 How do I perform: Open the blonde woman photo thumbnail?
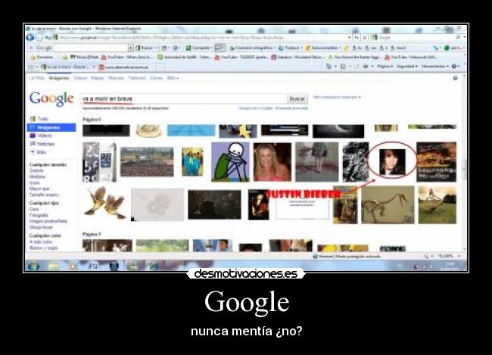(272, 162)
